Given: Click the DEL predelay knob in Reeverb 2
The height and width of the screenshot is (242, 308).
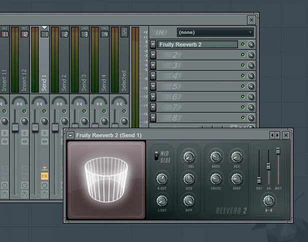Looking at the screenshot, I should point(189,157).
